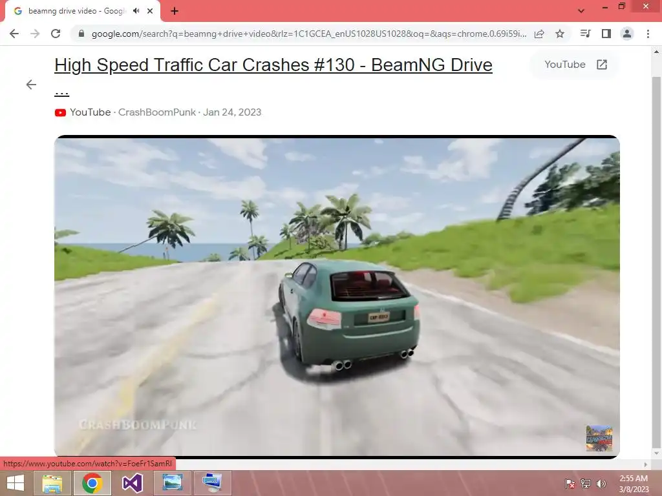Launch Visual Studio from the taskbar

click(x=132, y=483)
